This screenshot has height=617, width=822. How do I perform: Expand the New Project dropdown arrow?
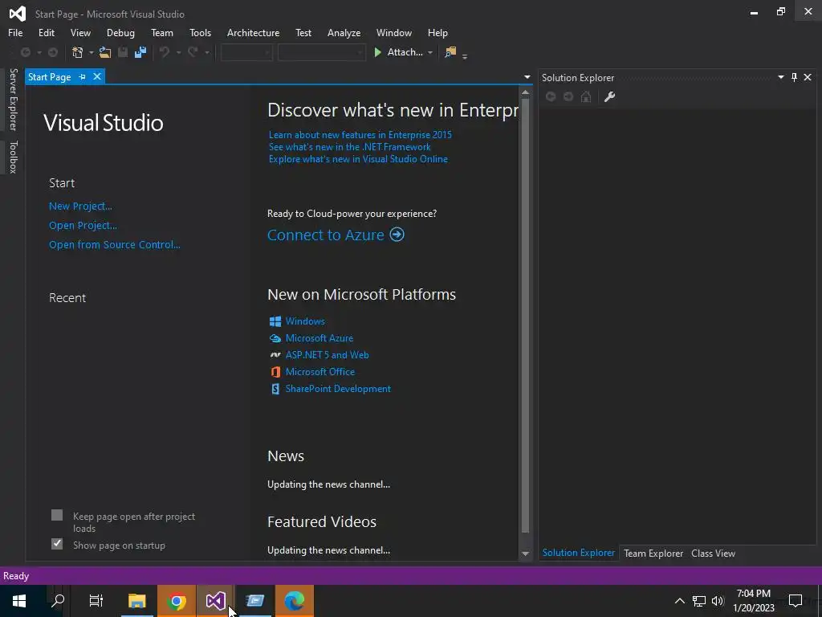(x=91, y=52)
